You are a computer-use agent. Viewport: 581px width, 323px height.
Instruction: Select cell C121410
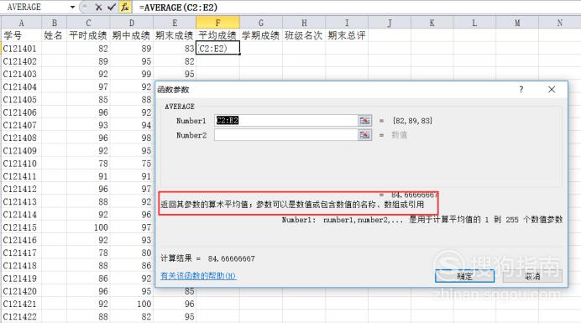pos(22,164)
